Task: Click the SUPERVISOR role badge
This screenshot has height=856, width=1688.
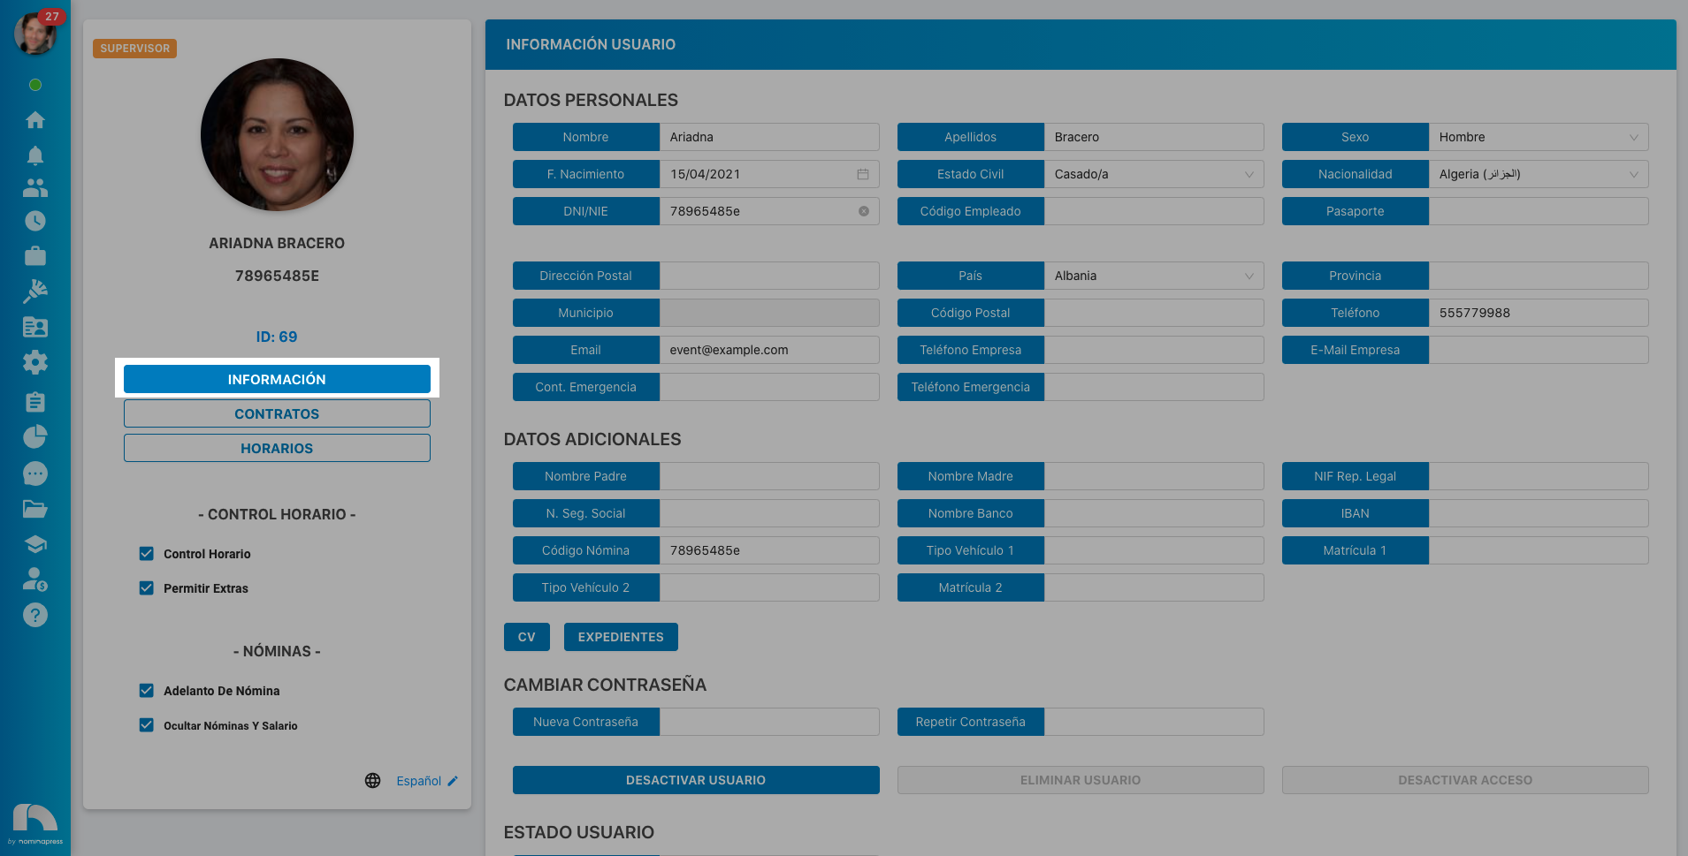Action: tap(134, 49)
